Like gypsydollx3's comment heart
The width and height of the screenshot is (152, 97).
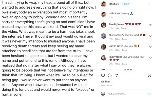(x=150, y=58)
